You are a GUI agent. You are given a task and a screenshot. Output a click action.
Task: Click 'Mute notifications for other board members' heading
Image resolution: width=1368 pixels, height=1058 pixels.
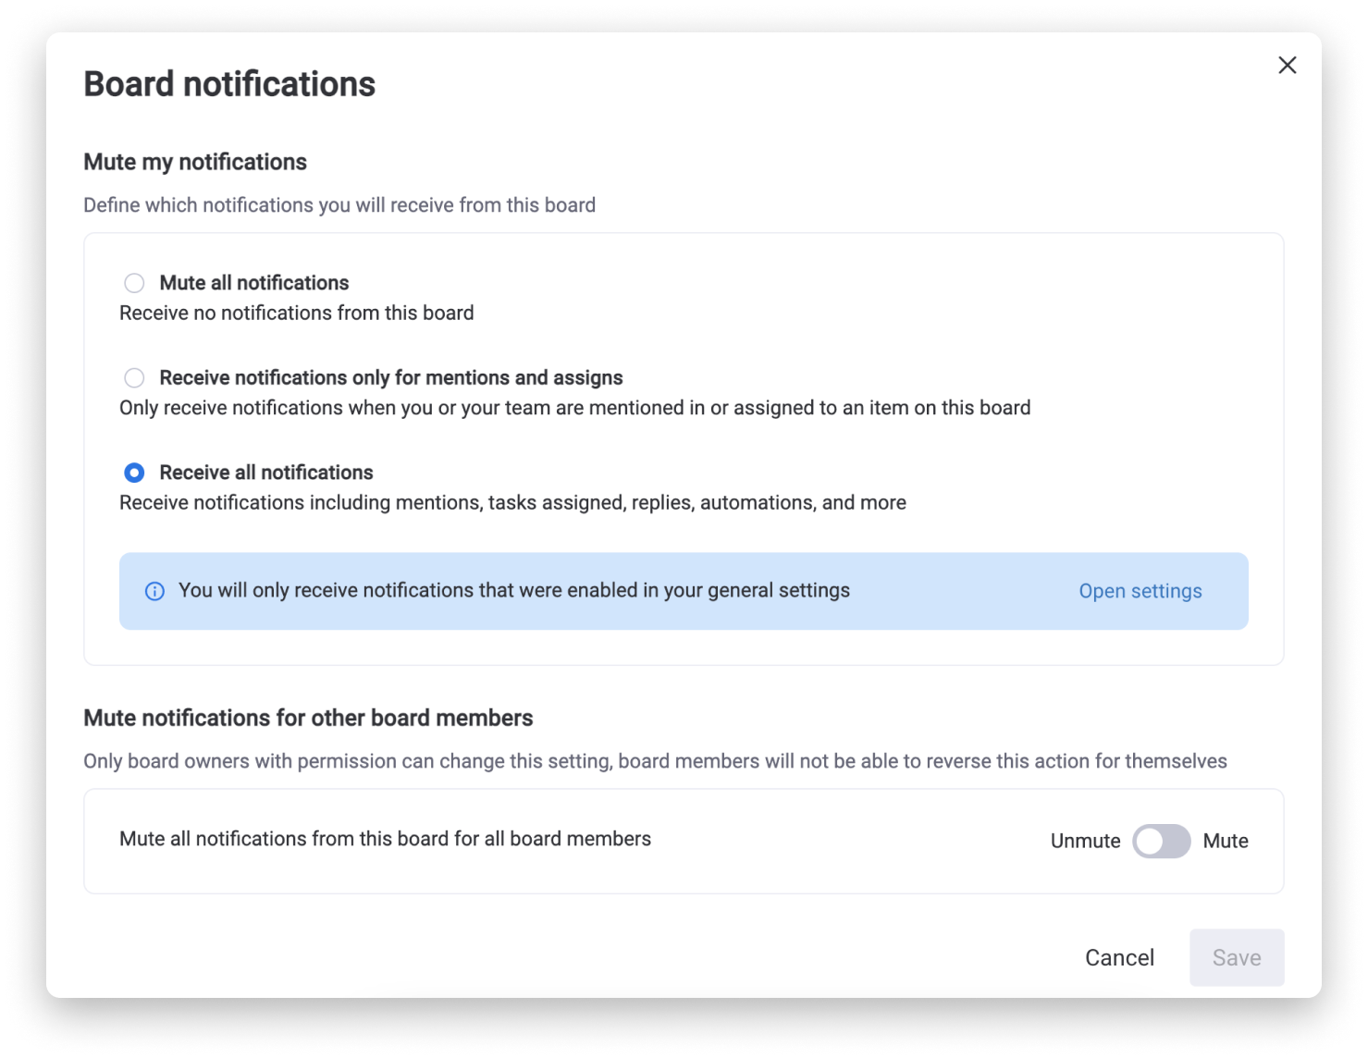(x=308, y=718)
